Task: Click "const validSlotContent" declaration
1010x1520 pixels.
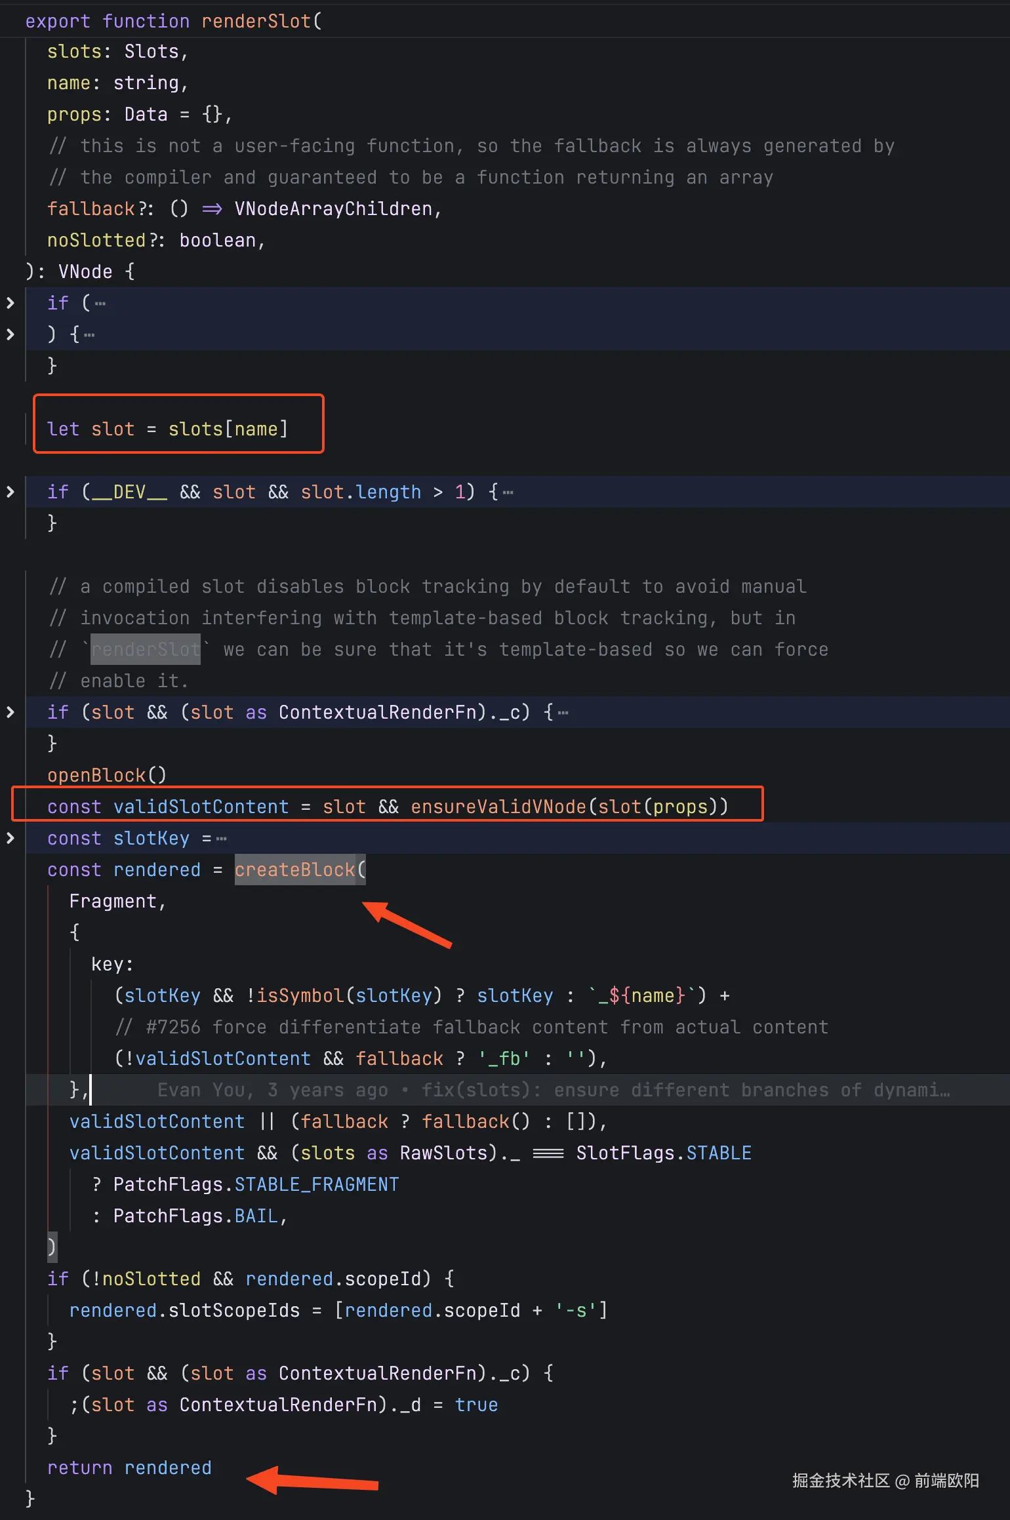Action: 168,807
